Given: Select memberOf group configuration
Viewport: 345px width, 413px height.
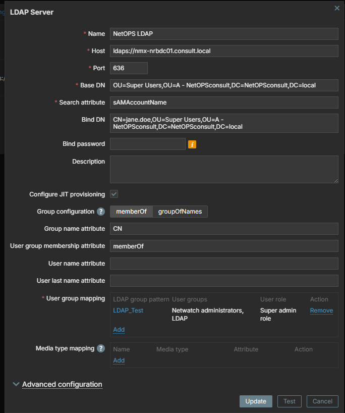Looking at the screenshot, I should point(131,212).
